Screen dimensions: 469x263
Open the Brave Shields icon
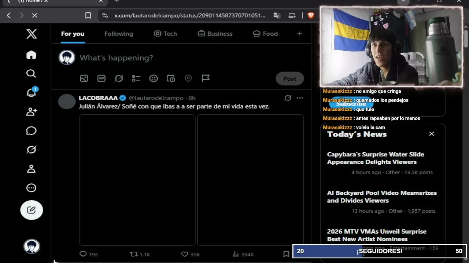click(x=311, y=15)
